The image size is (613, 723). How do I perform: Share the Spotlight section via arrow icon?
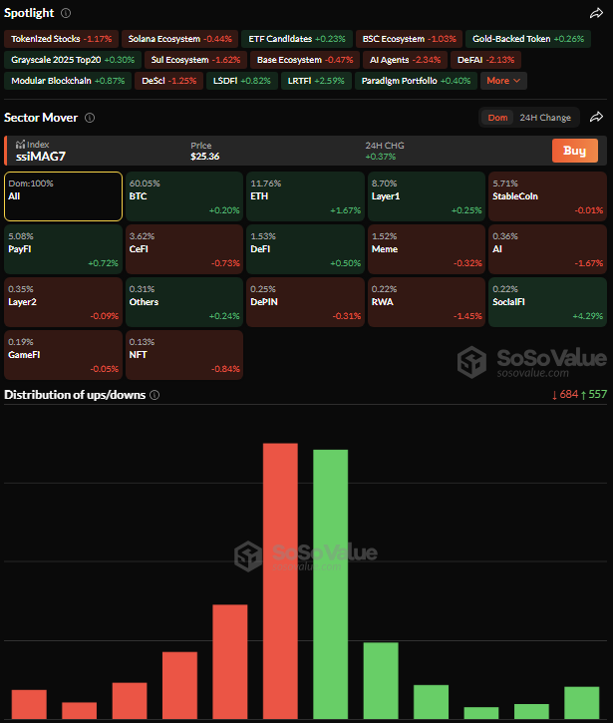[596, 13]
